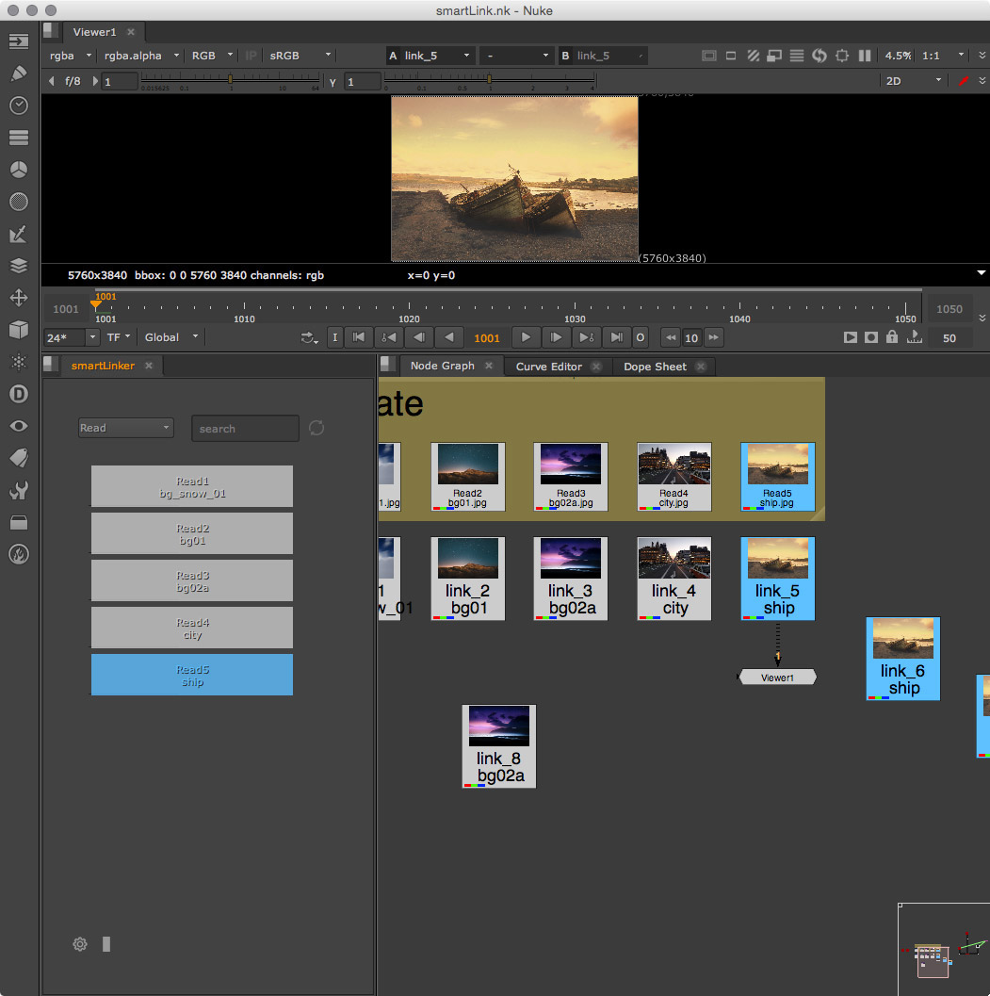Open the Particles nodes toolbar menu
Viewport: 990px width, 996px height.
pos(18,362)
